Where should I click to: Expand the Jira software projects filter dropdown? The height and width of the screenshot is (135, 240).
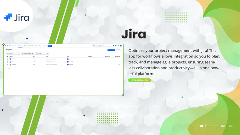tap(34, 53)
